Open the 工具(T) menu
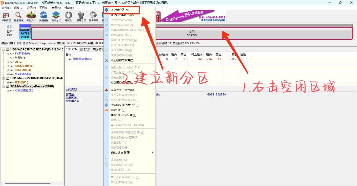This screenshot has height=186, width=357. [44, 8]
